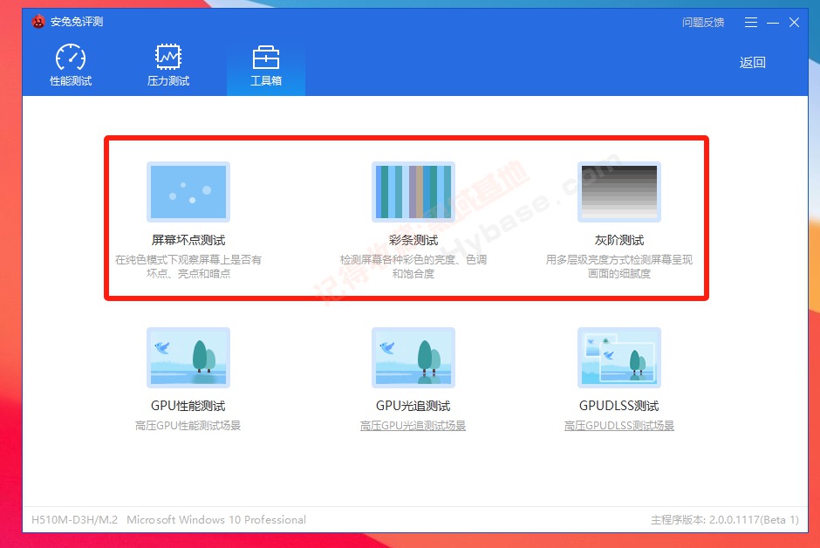This screenshot has height=548, width=820.
Task: Launch the 屏幕坏点测试 dead pixel icon
Action: [188, 192]
